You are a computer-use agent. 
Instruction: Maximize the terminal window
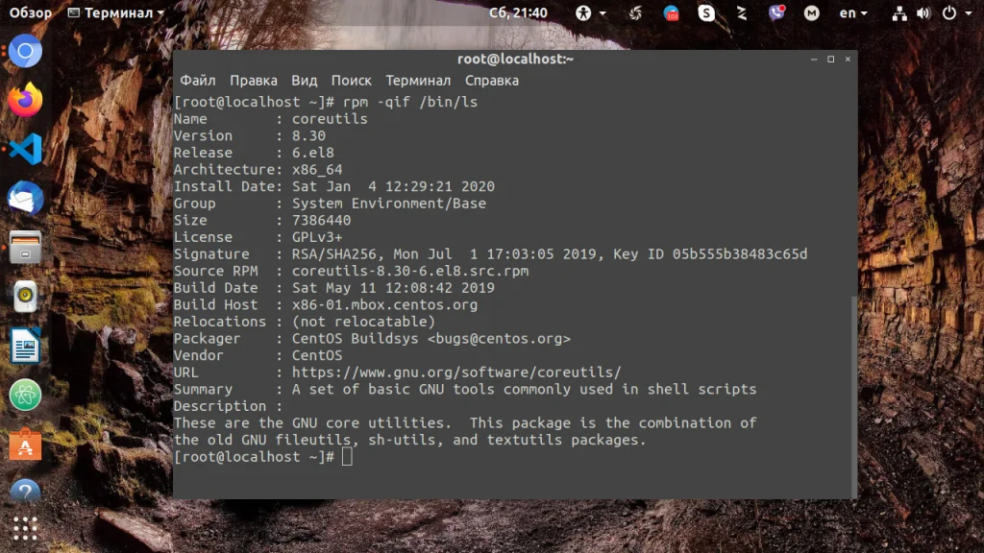(x=831, y=59)
